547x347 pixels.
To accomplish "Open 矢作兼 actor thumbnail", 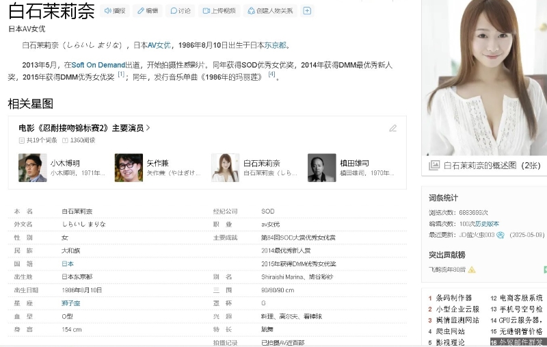I will coord(129,168).
